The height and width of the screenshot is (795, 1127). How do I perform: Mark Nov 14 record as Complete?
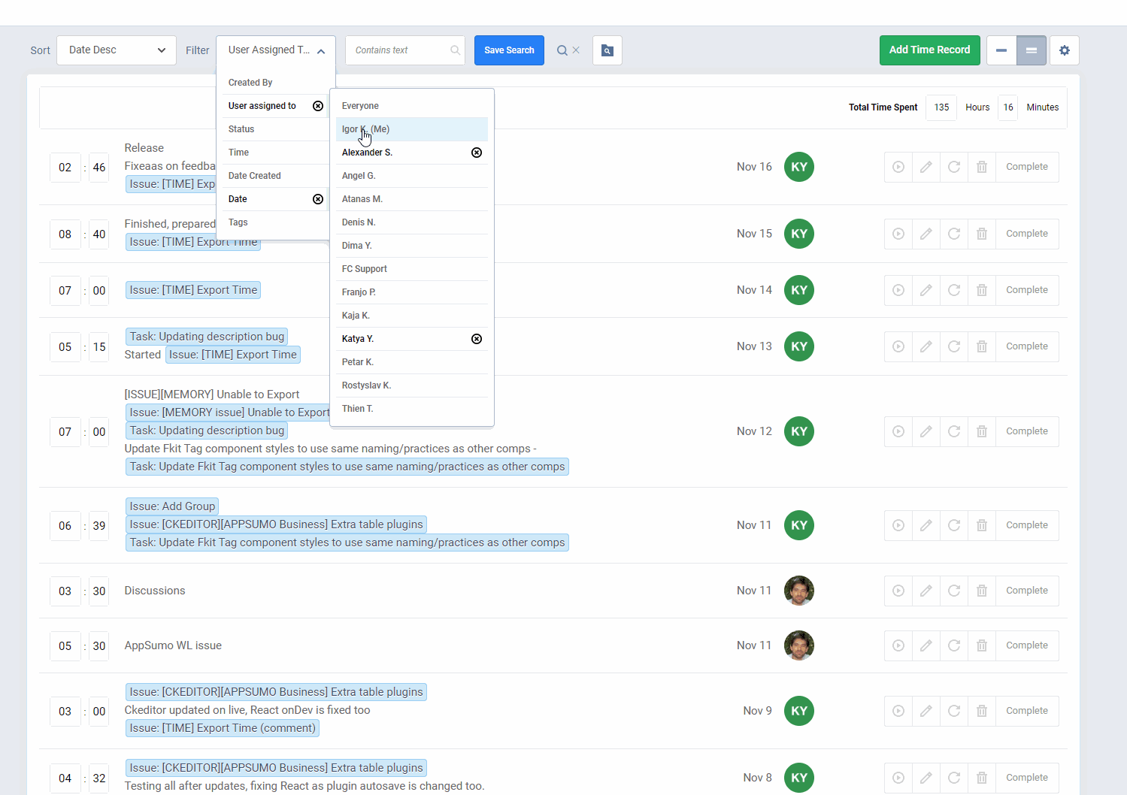click(x=1027, y=290)
